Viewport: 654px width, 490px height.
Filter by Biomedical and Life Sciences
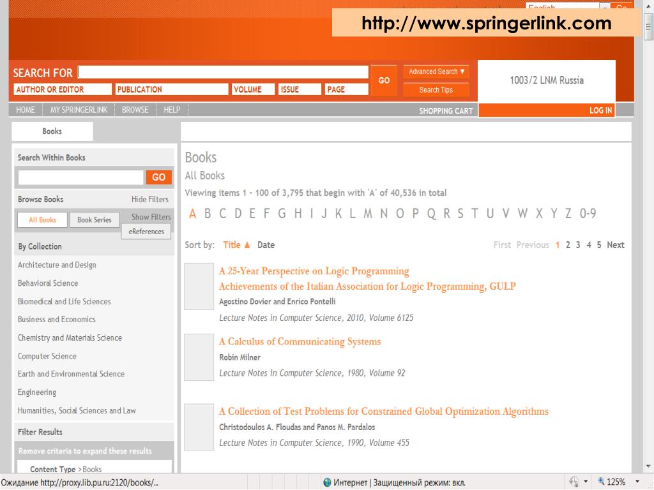point(65,302)
